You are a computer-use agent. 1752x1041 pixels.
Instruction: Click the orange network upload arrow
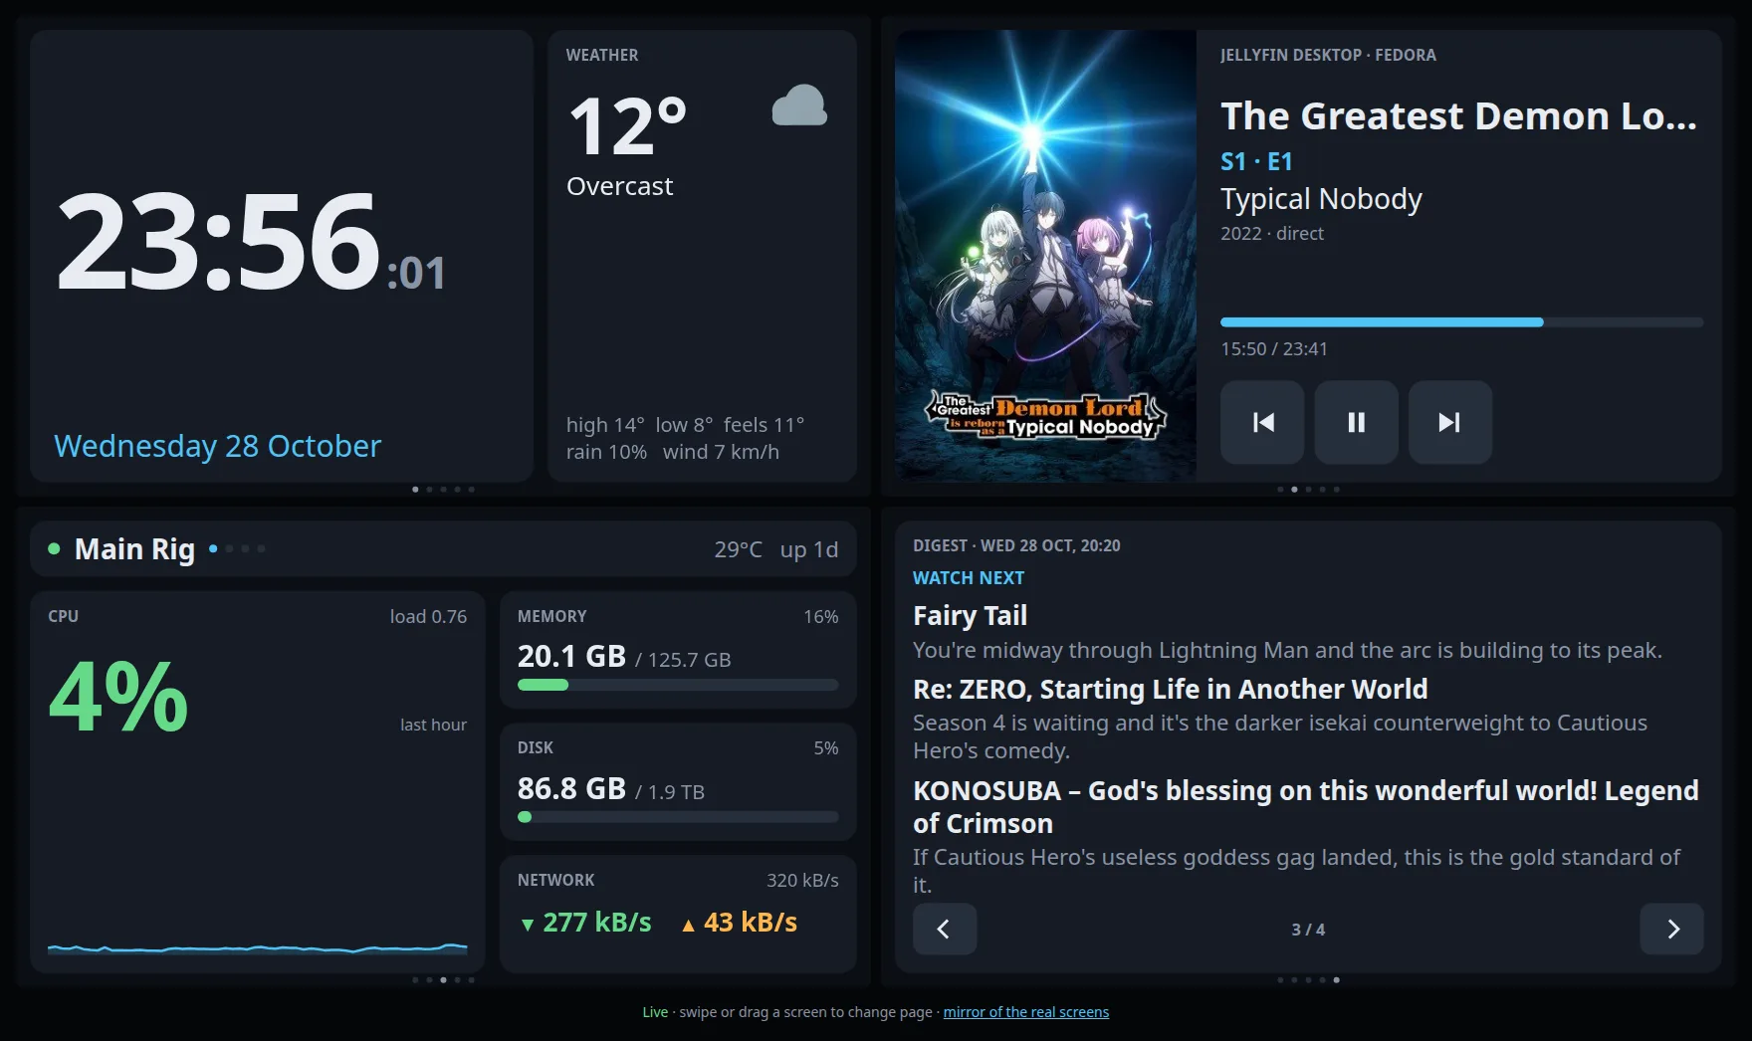point(688,926)
